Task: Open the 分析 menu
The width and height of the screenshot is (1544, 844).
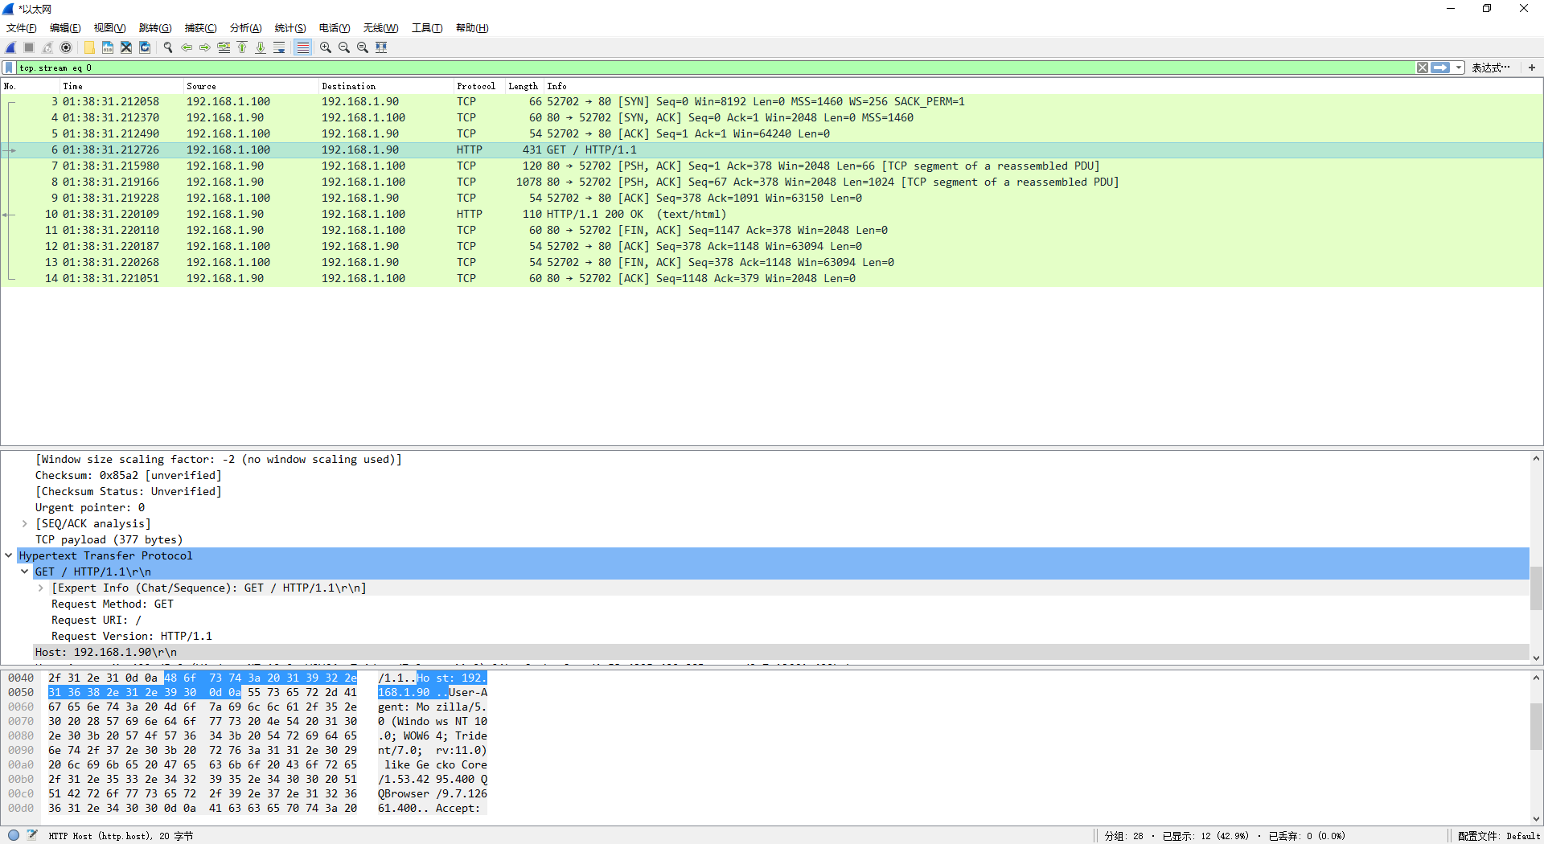Action: pos(245,28)
